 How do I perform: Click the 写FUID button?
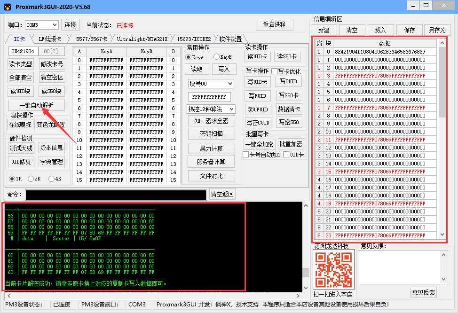(x=258, y=95)
